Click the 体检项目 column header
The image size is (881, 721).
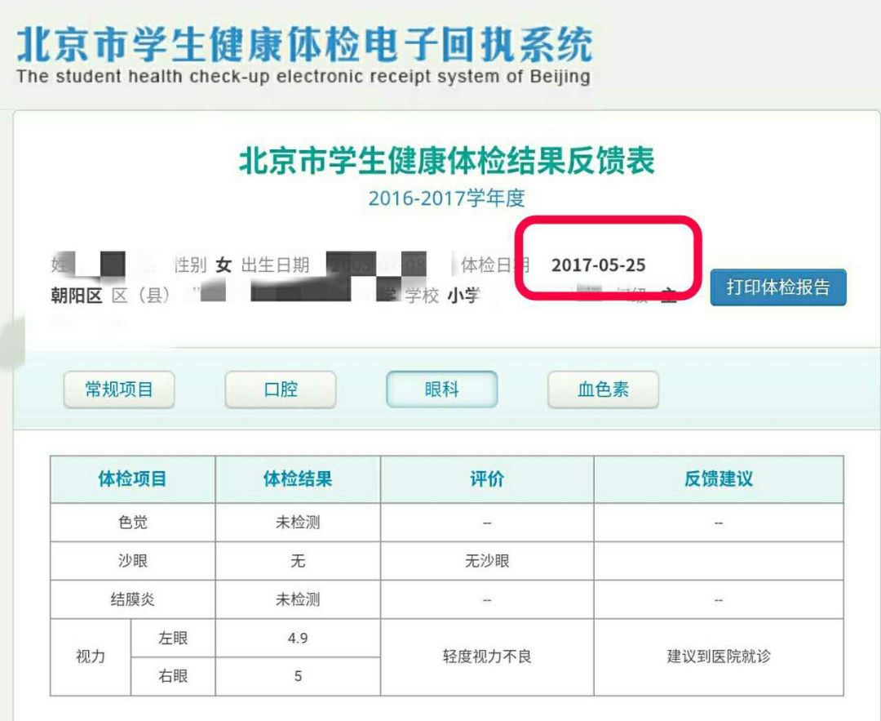point(131,479)
